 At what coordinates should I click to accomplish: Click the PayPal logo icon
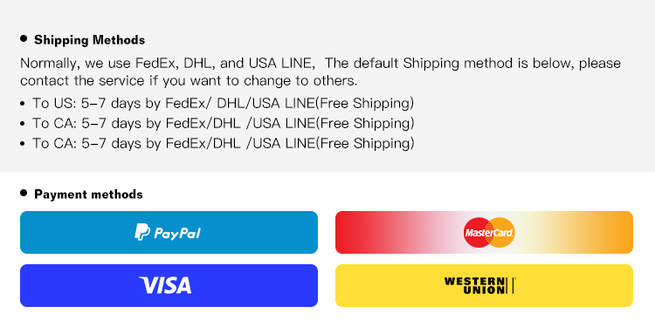[x=141, y=232]
